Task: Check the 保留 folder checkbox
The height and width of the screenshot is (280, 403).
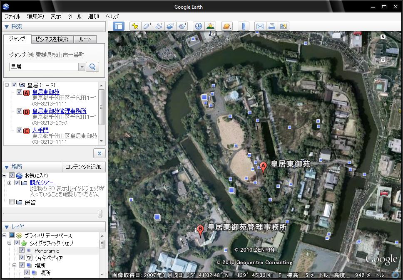Action: pyautogui.click(x=12, y=202)
